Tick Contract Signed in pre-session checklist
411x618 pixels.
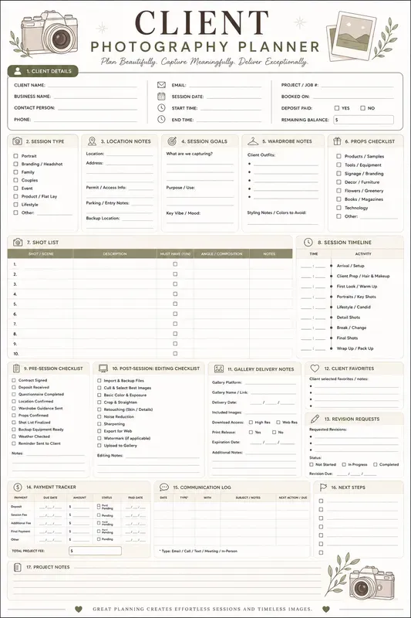pos(14,380)
